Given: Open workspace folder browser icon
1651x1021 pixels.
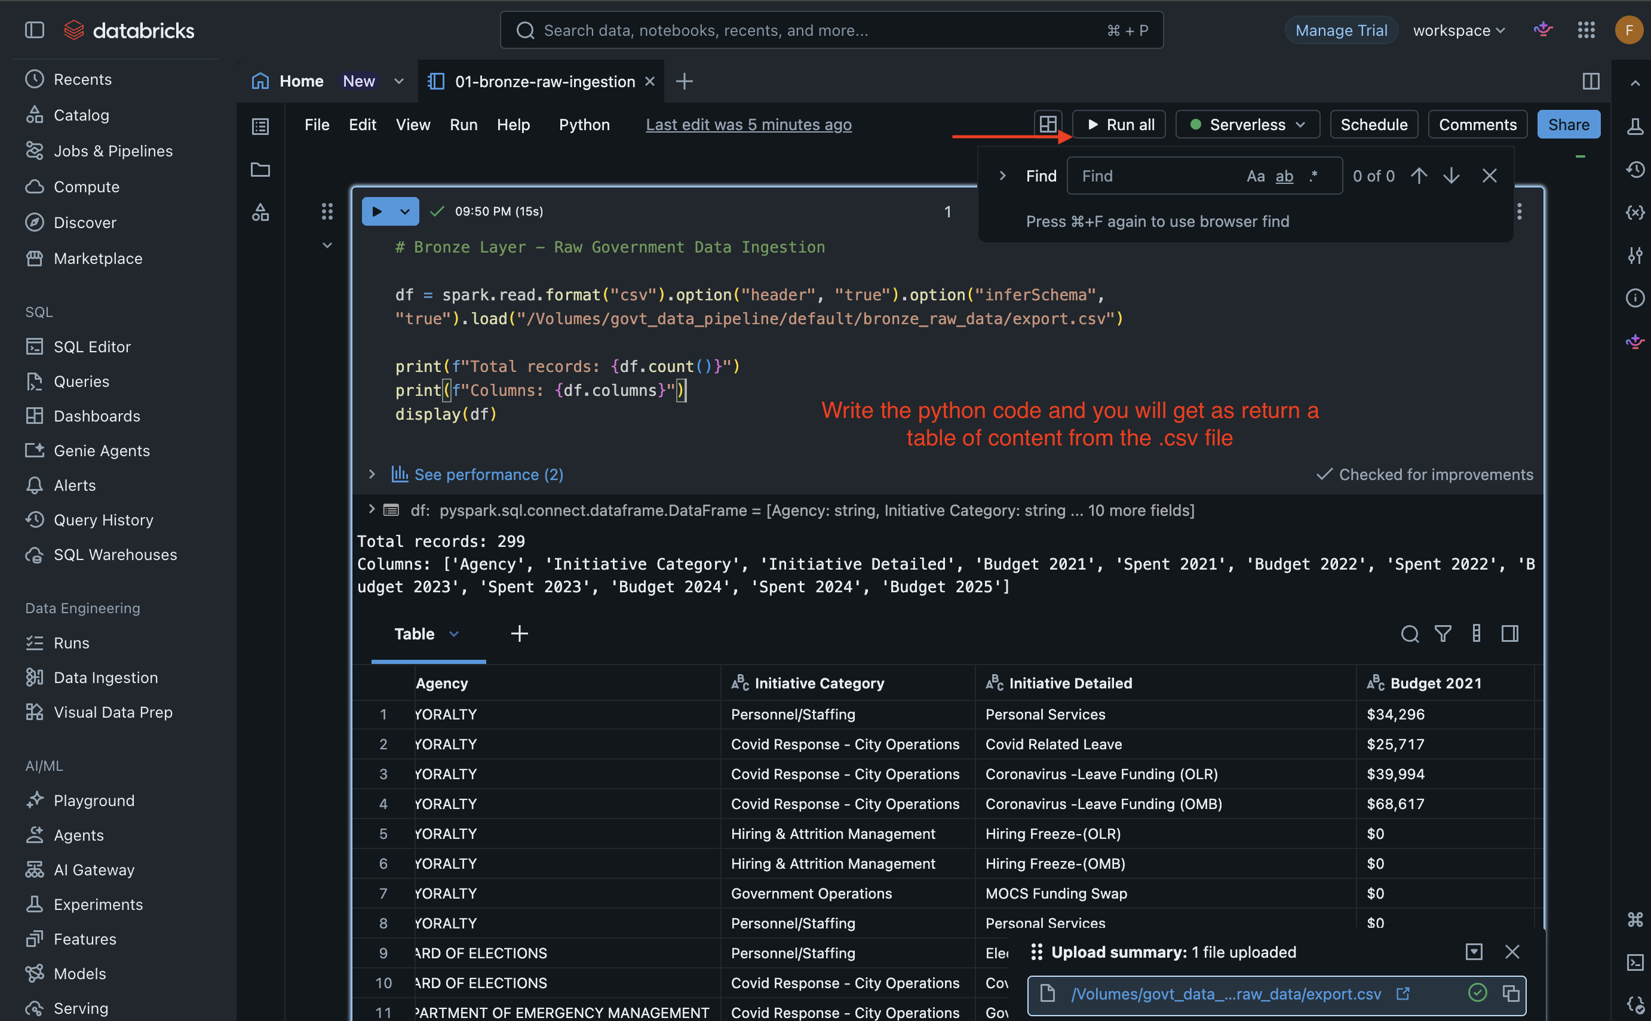Looking at the screenshot, I should click(260, 170).
